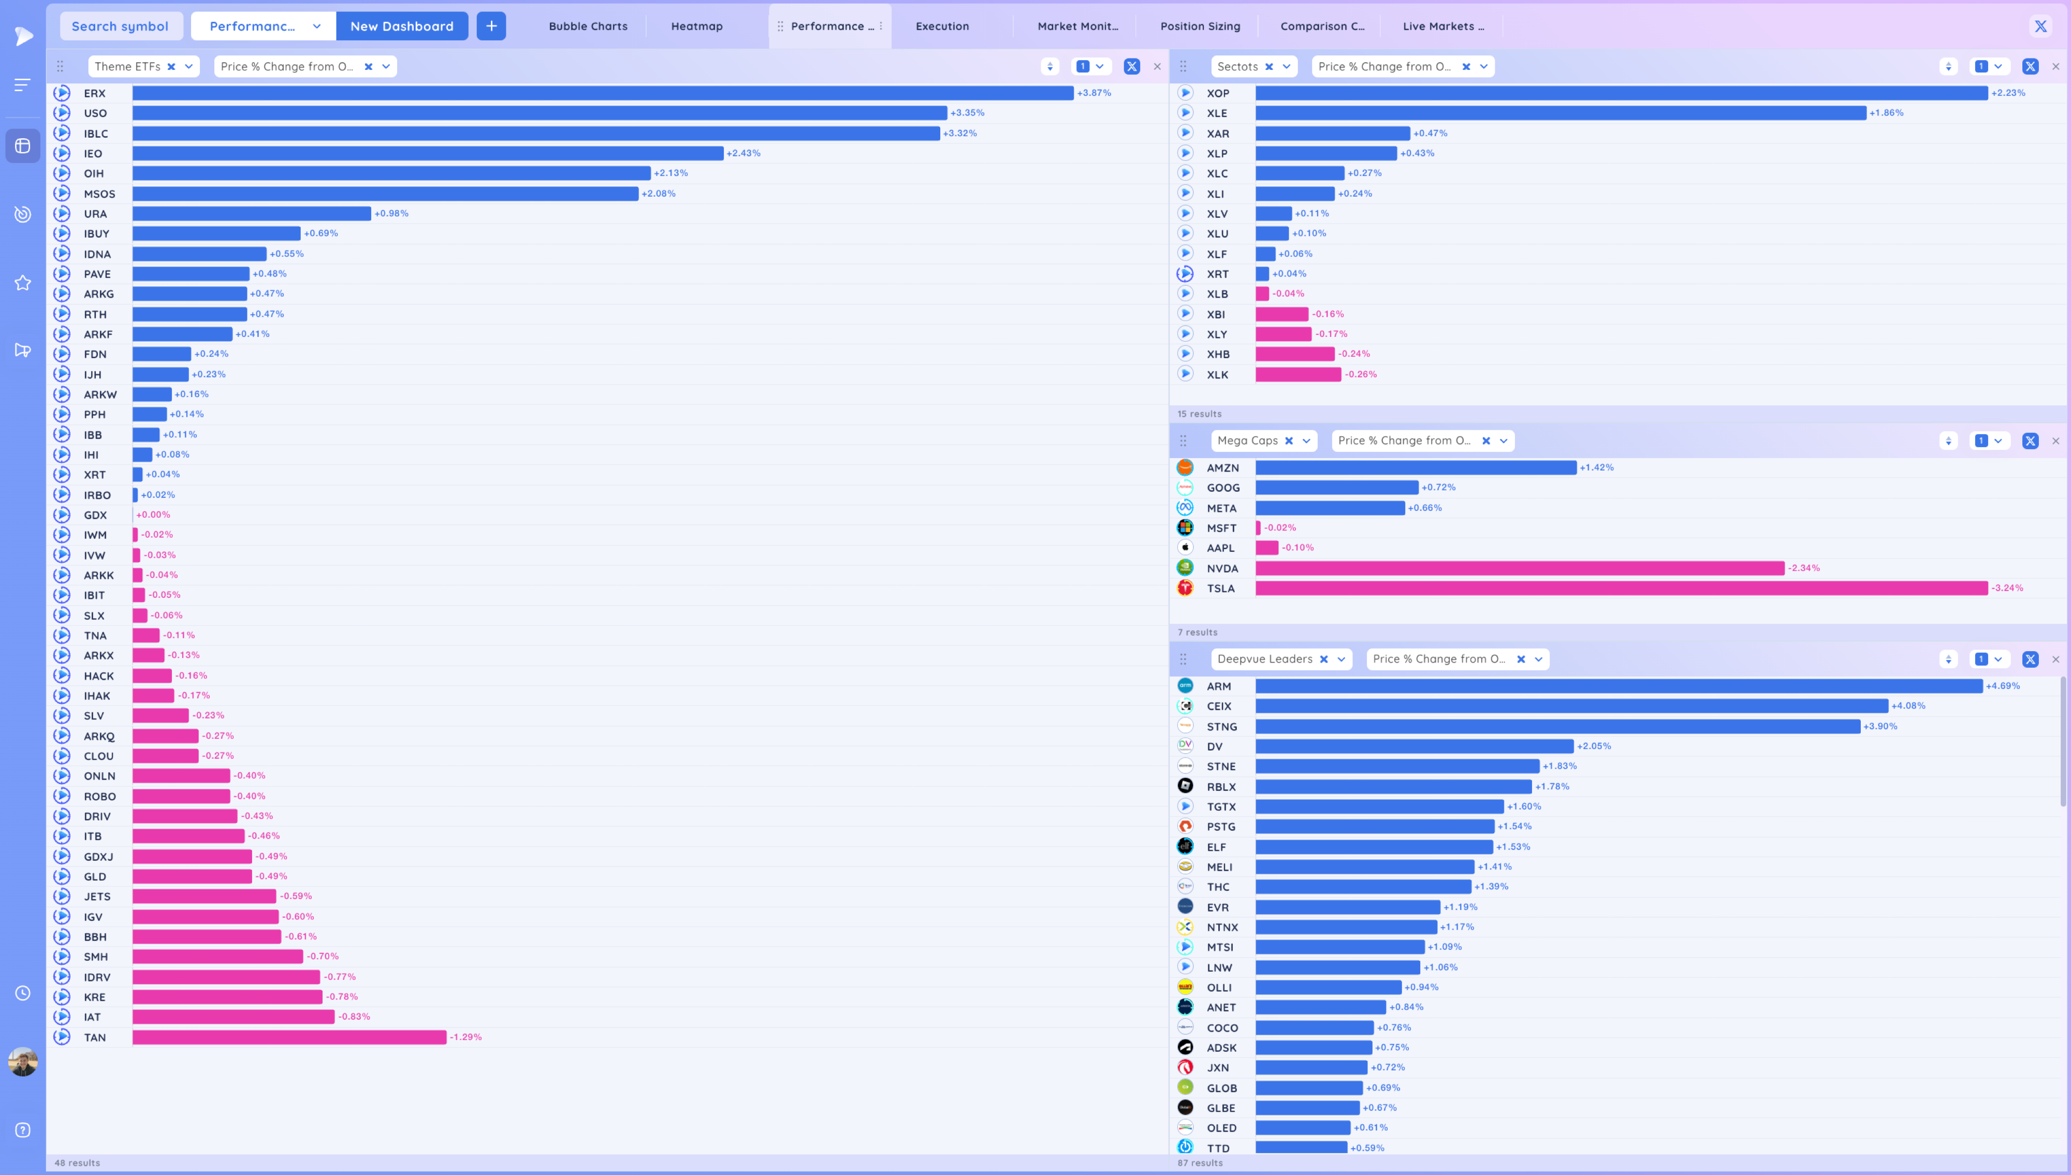This screenshot has width=2071, height=1175.
Task: Switch to the Heatmap tab
Action: 696,26
